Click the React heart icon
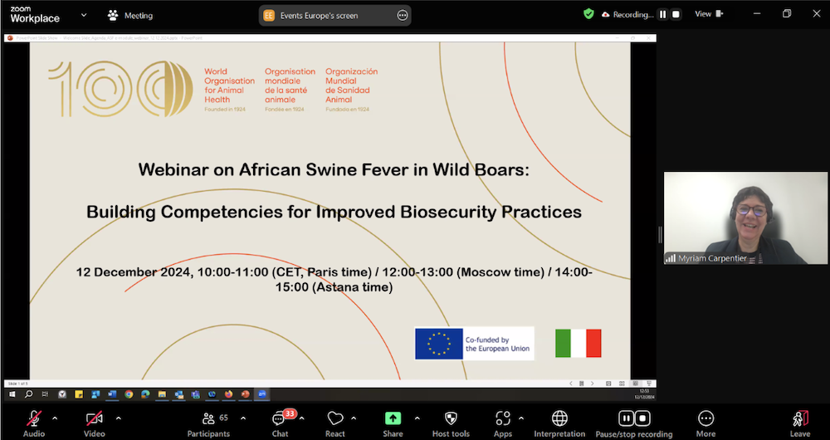830x440 pixels. (335, 419)
